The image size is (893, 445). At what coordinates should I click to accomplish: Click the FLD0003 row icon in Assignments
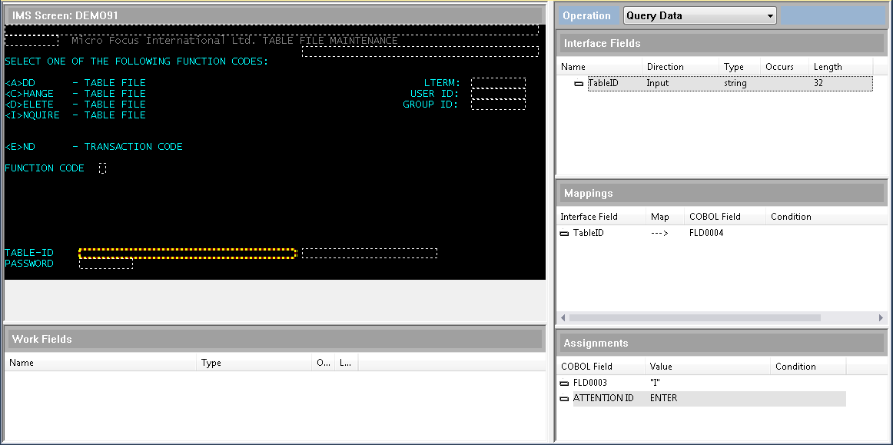pyautogui.click(x=564, y=382)
